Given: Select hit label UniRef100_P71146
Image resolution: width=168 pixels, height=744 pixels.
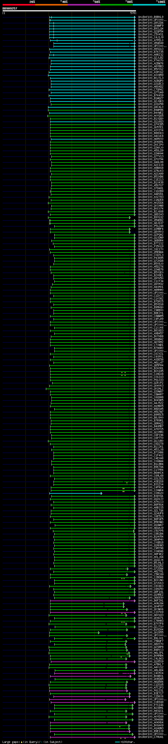Looking at the screenshot, I should (x=151, y=705).
